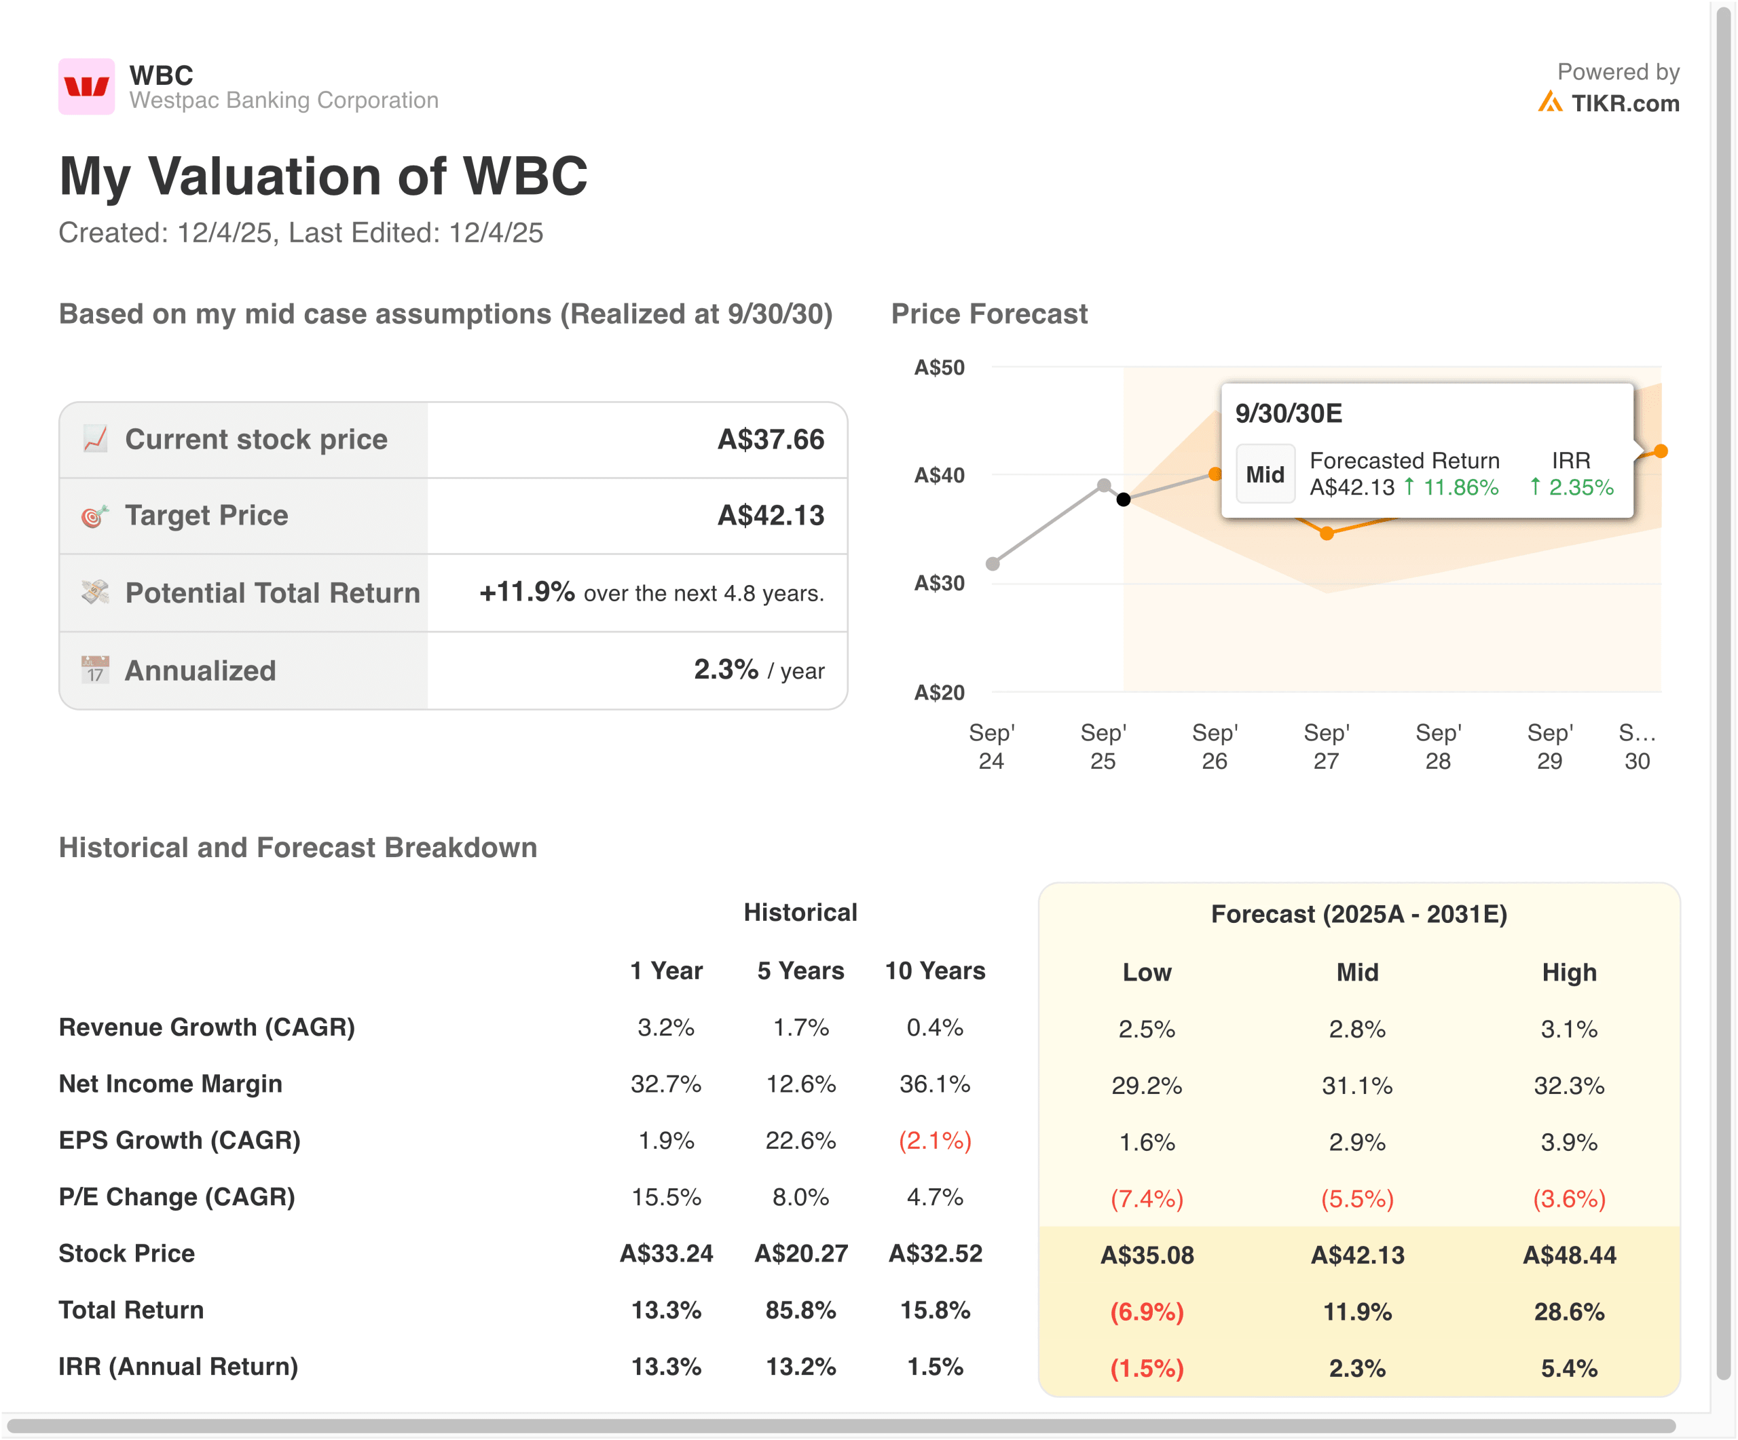Viewport: 1738px width, 1440px height.
Task: Select the 10 Years historical column header
Action: point(936,971)
